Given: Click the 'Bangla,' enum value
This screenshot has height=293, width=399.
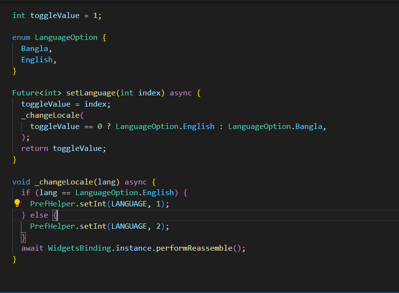Looking at the screenshot, I should 36,49.
